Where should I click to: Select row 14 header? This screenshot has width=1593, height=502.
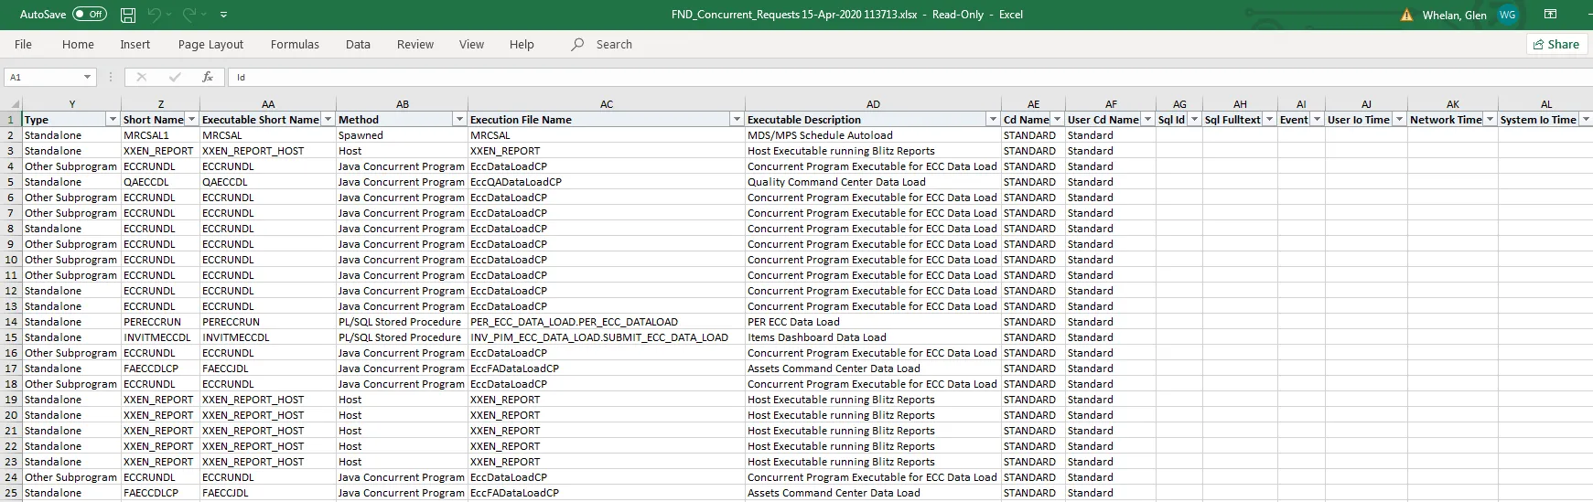[x=11, y=322]
